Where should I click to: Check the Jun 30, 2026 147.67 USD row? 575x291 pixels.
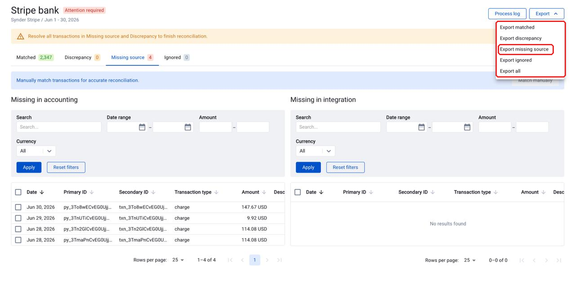coord(18,207)
